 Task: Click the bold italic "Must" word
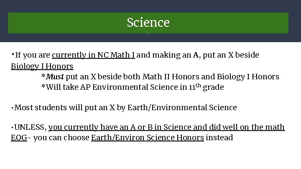coord(55,77)
